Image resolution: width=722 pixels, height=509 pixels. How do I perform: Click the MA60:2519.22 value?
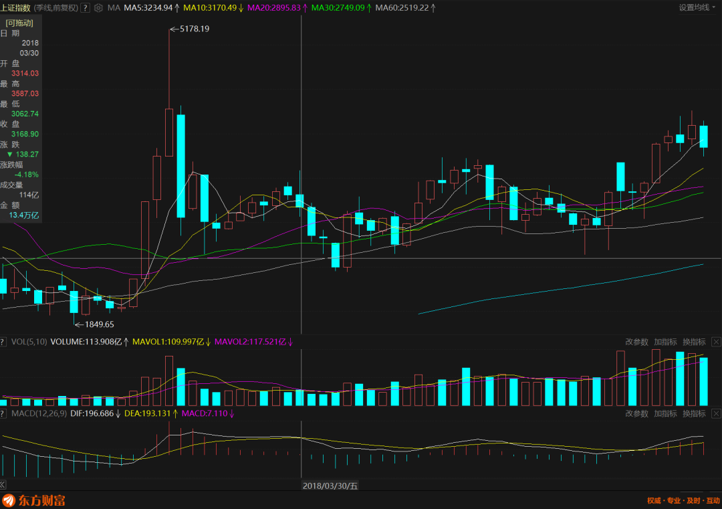402,8
